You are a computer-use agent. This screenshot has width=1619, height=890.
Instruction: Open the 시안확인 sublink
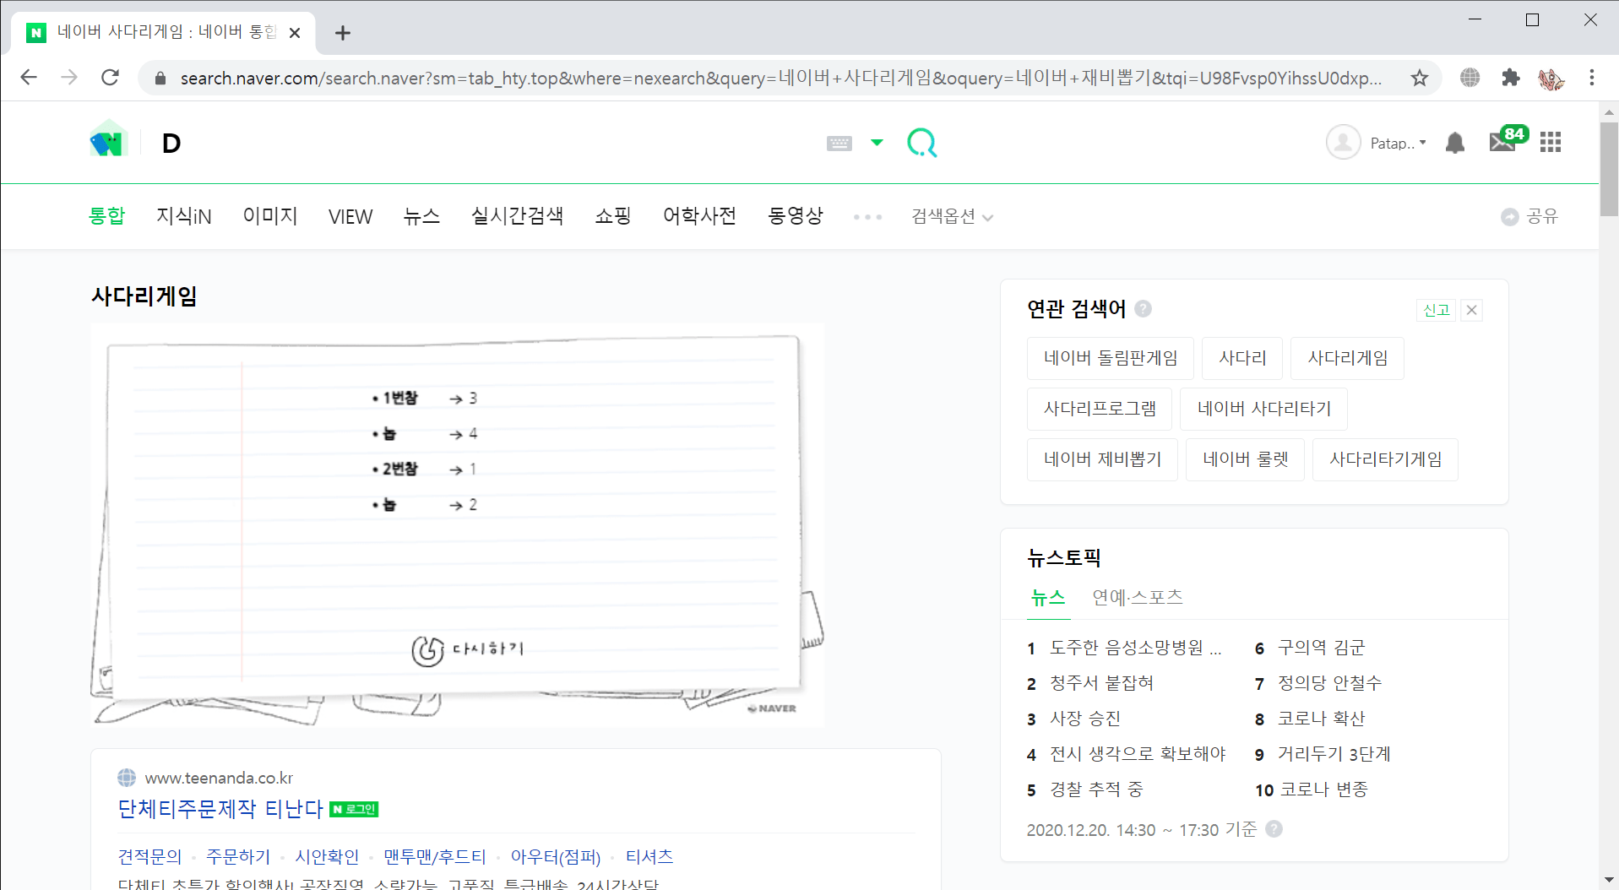click(327, 857)
